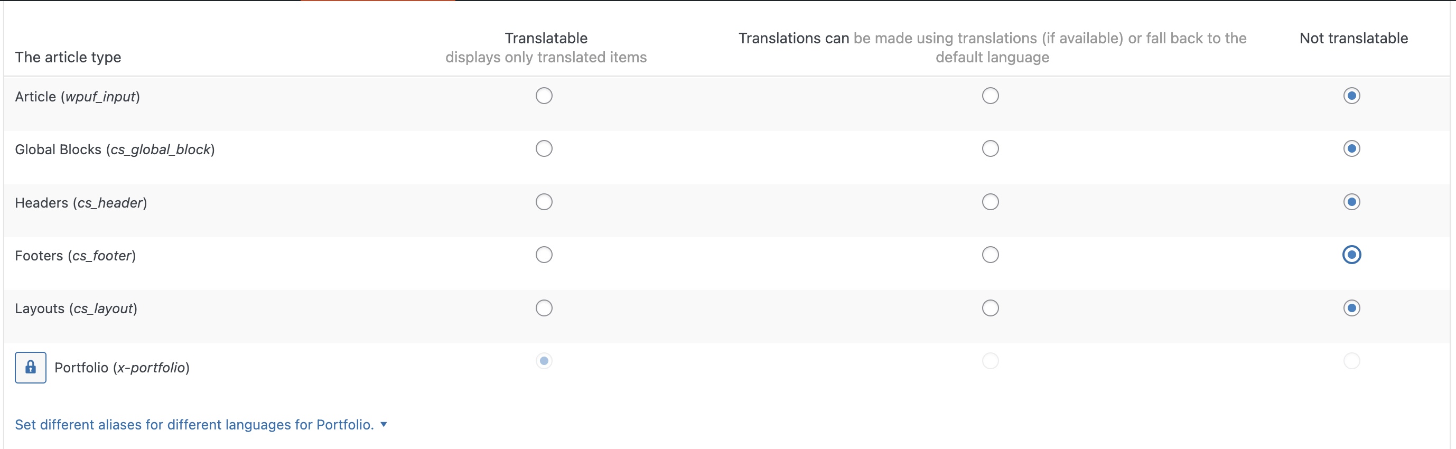Select Not translatable radio for Footers
1456x449 pixels.
coord(1351,255)
